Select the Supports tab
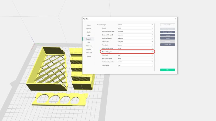This screenshot has width=216, height=121. [89, 39]
